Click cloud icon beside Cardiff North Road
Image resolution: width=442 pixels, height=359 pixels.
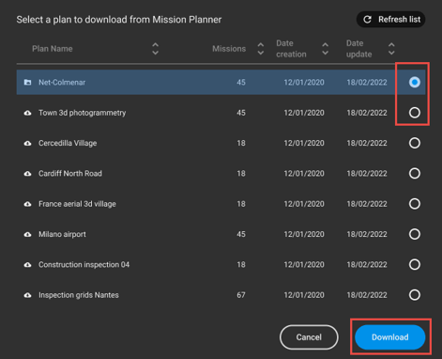[x=28, y=174]
